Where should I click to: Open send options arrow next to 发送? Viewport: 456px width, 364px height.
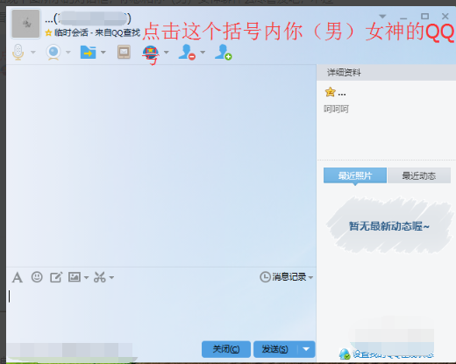(306, 349)
